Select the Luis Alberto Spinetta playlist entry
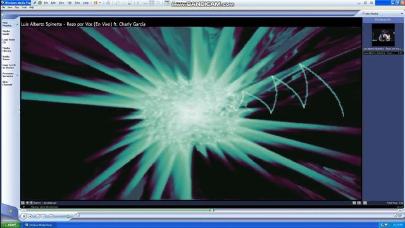Screen dimensions: 405x228 coord(383,53)
